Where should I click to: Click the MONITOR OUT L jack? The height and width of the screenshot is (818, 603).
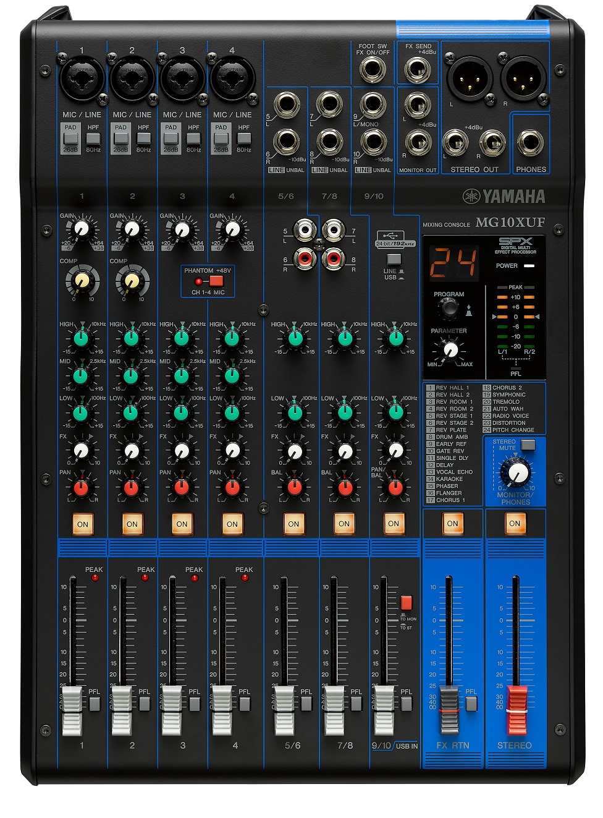(418, 106)
